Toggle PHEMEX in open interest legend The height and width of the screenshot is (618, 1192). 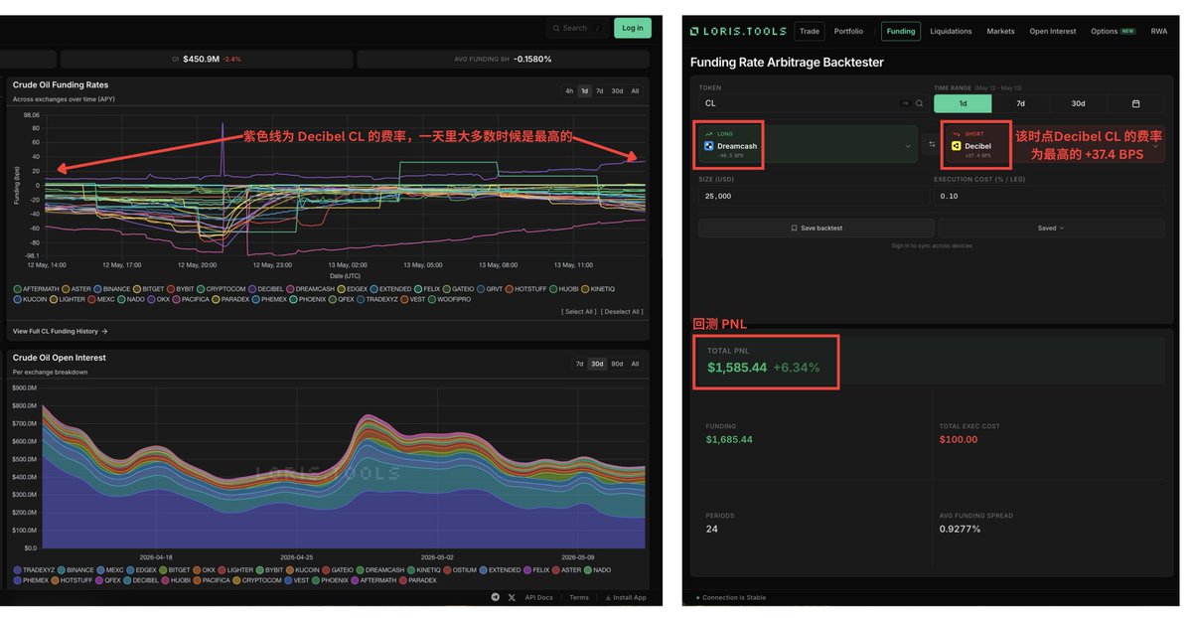pyautogui.click(x=31, y=580)
